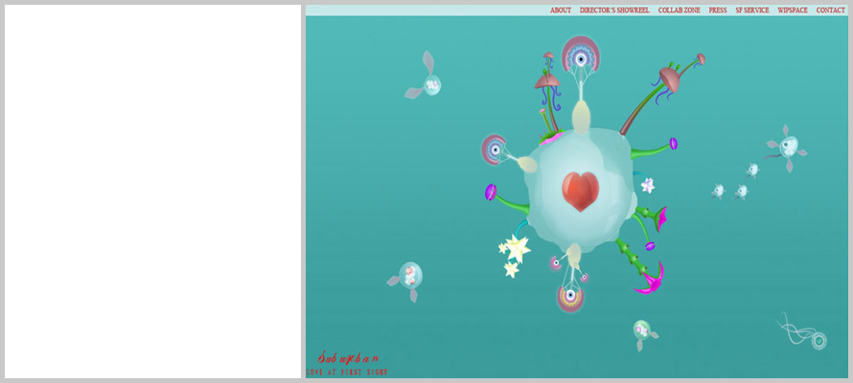Open the PRESS section
This screenshot has height=383, width=853.
pyautogui.click(x=718, y=11)
